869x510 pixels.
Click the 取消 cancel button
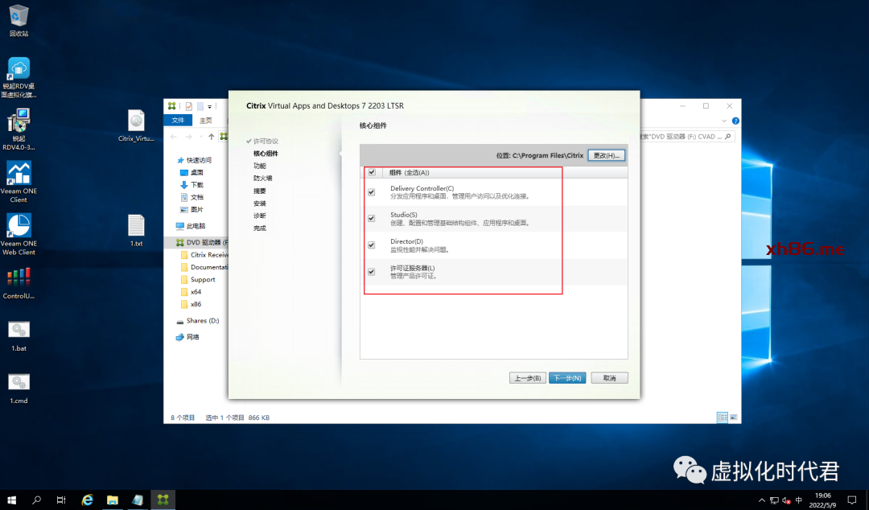610,378
